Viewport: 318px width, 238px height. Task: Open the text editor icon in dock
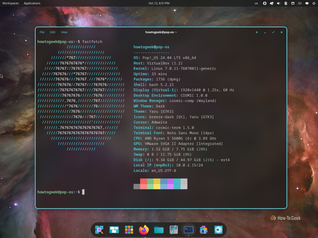click(x=174, y=230)
